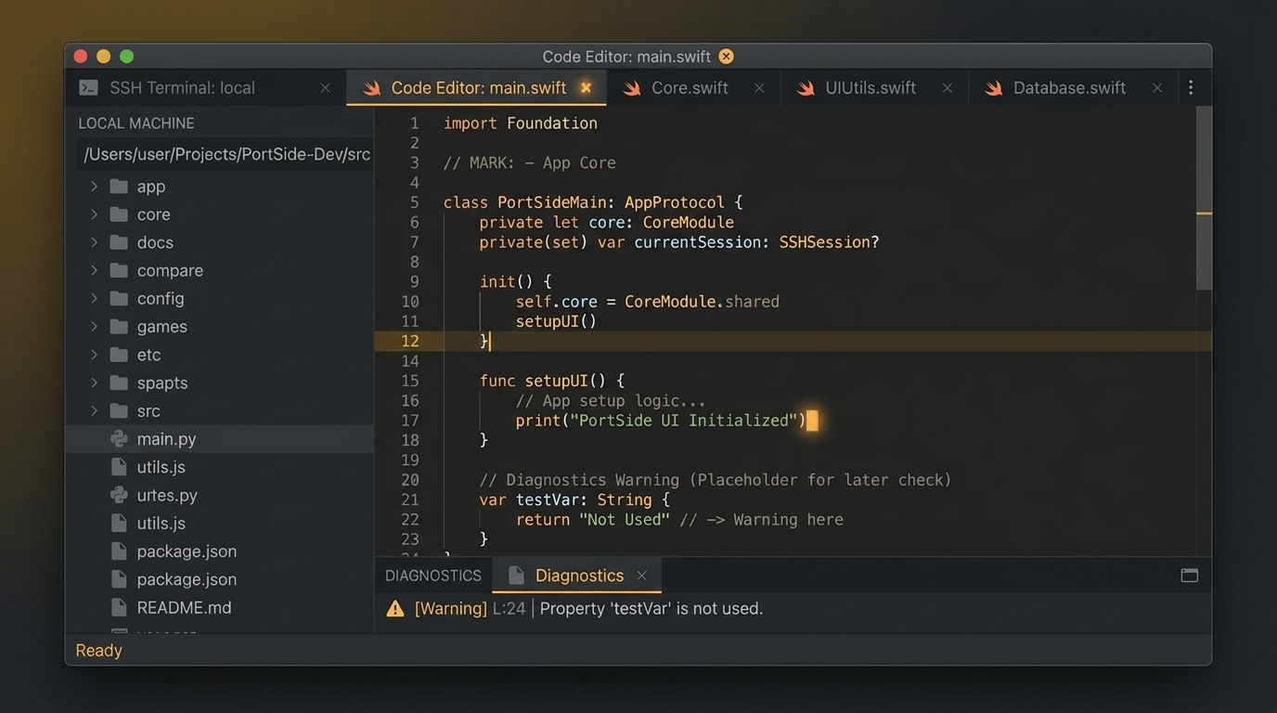Expand the compare folder
Viewport: 1277px width, 713px height.
pyautogui.click(x=94, y=270)
